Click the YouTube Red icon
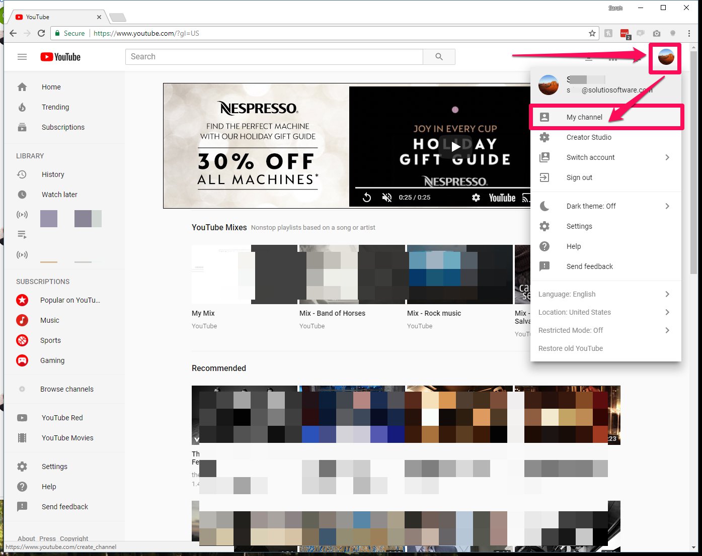 22,418
